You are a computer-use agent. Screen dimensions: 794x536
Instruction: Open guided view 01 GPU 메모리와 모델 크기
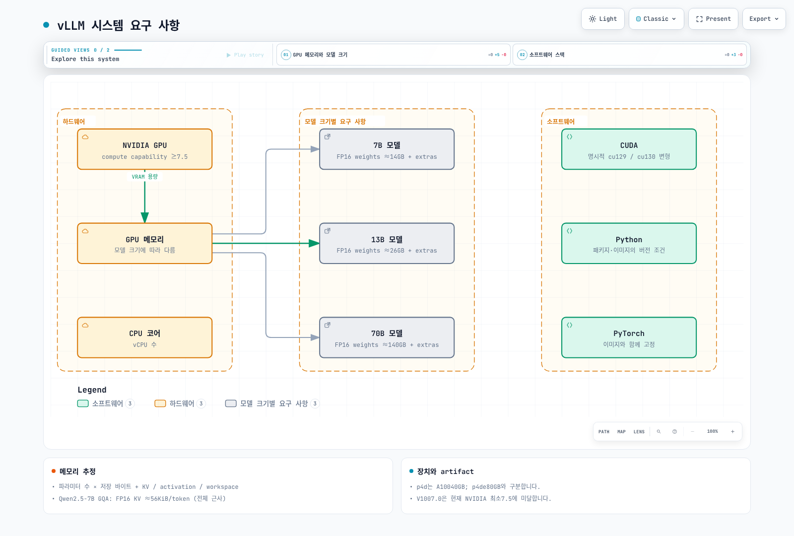point(394,55)
